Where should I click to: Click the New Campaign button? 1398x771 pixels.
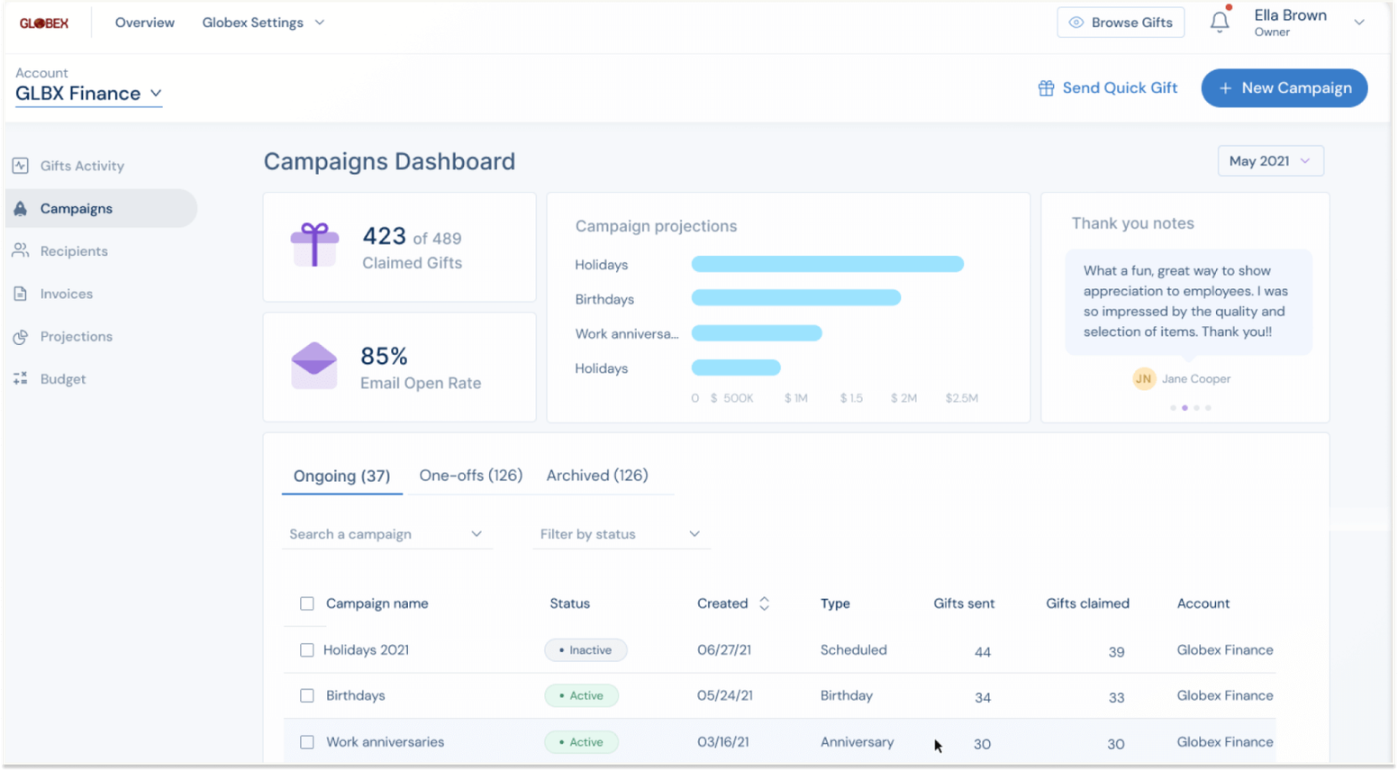coord(1284,88)
